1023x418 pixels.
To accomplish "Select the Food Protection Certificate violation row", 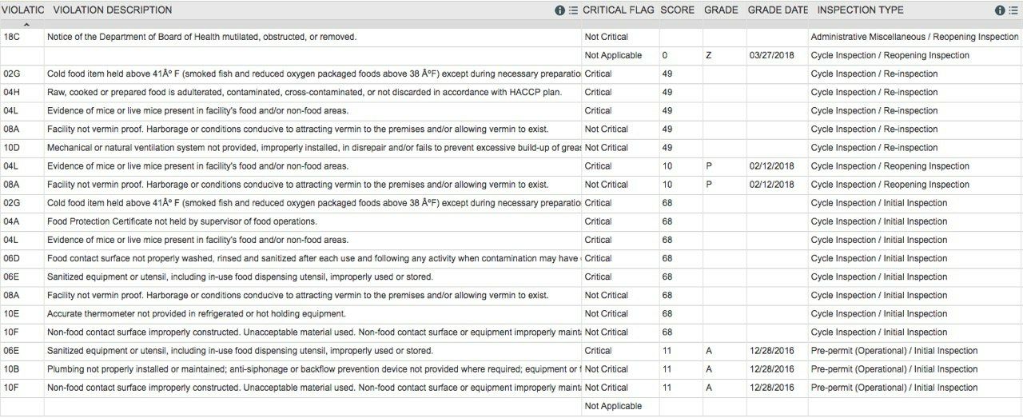I will (511, 221).
